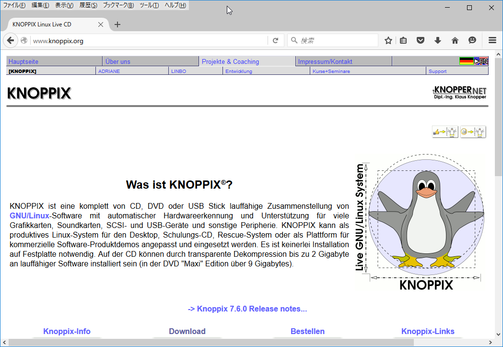Viewport: 503px width, 347px height.
Task: Click the coin penguin donation icon
Action: pyautogui.click(x=473, y=132)
